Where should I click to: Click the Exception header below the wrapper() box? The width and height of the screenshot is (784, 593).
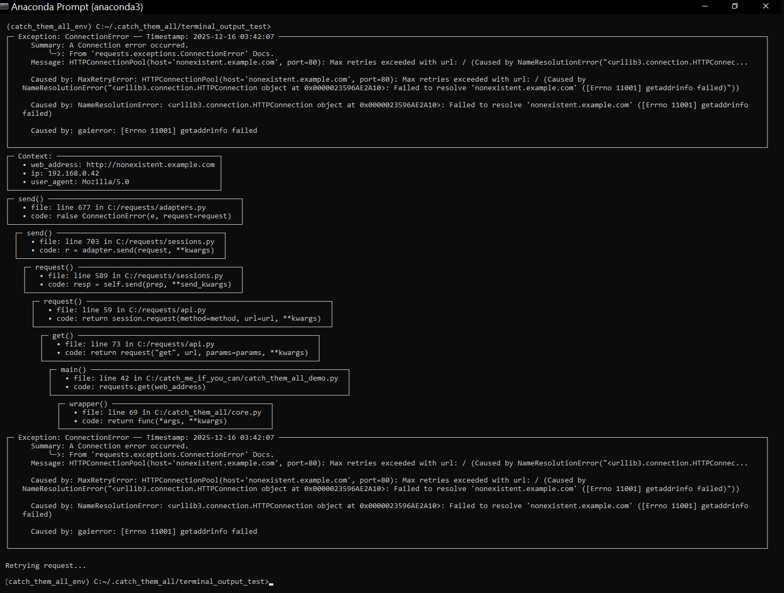pos(146,438)
